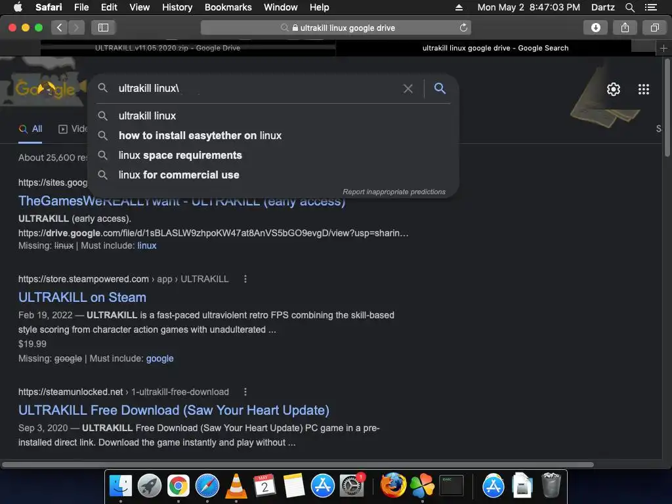Open the Apple menu
The image size is (672, 504).
(x=18, y=7)
